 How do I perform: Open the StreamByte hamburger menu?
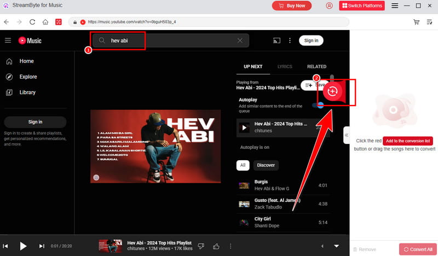394,5
